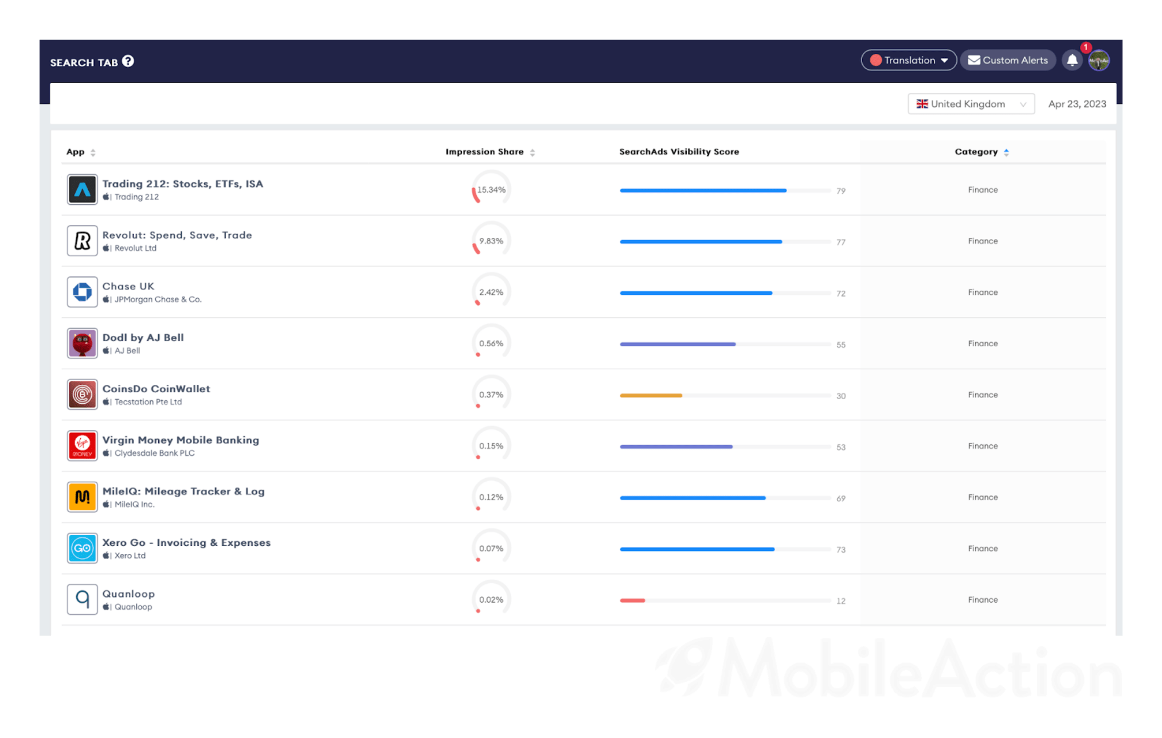The height and width of the screenshot is (738, 1162).
Task: Click the Revolut Ltd developer name
Action: pyautogui.click(x=135, y=248)
